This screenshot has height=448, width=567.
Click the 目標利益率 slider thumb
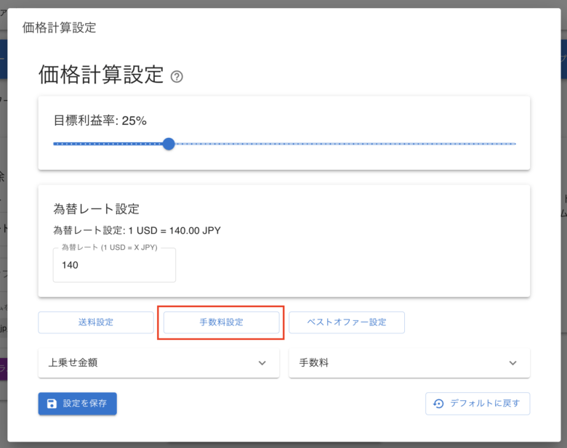tap(169, 144)
